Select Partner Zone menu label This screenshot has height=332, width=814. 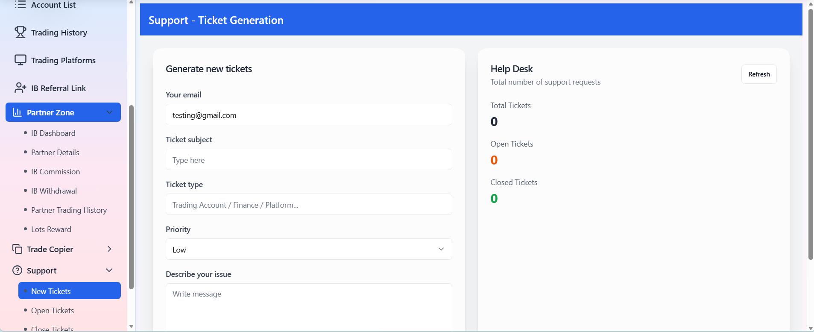coord(50,112)
